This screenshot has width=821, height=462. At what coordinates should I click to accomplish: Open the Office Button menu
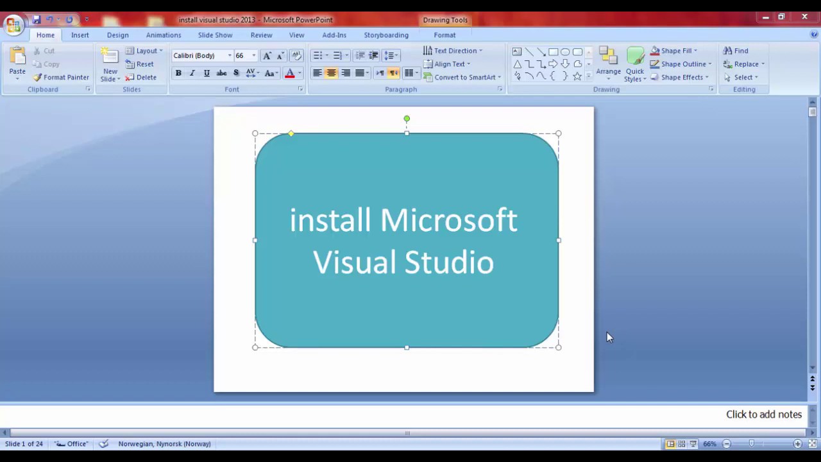coord(13,25)
